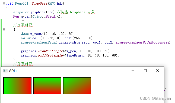Click the 'm_pen' variable in Pen declaration
The image size is (175, 103).
(26, 16)
